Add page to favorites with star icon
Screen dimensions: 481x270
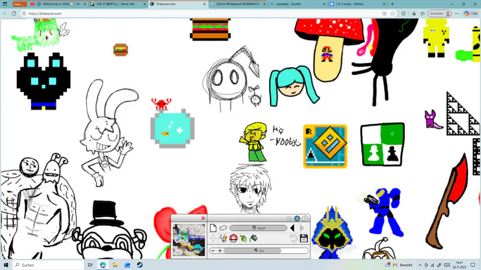click(x=393, y=13)
